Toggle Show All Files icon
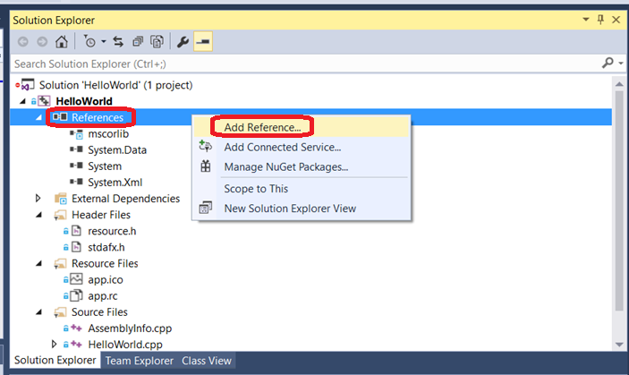Screen dimensions: 629x375 (x=157, y=41)
